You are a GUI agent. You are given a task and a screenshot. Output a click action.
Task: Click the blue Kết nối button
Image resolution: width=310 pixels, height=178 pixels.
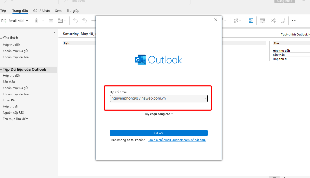(x=158, y=133)
